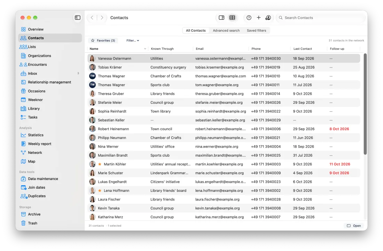Click Kevin Tanaka's phone number
The height and width of the screenshot is (251, 383).
(x=266, y=208)
